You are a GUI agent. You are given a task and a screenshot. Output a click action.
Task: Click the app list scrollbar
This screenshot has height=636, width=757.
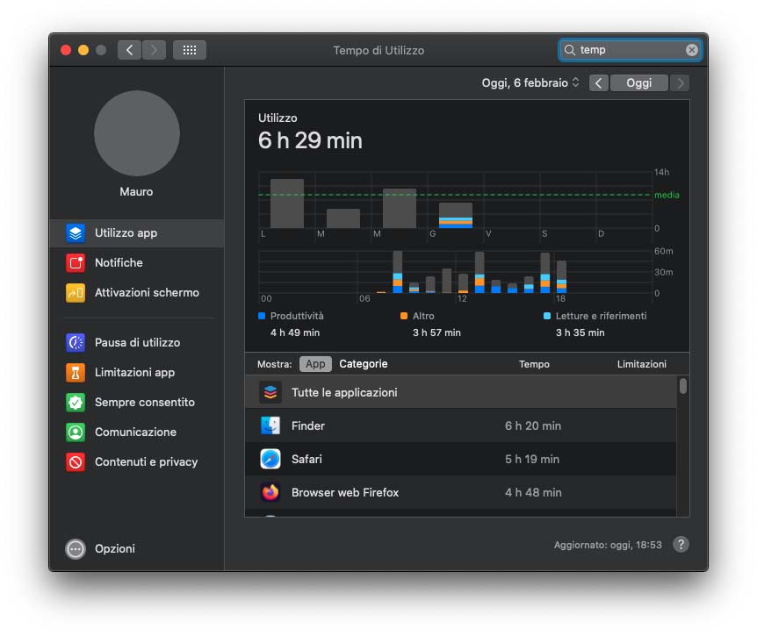pyautogui.click(x=682, y=386)
